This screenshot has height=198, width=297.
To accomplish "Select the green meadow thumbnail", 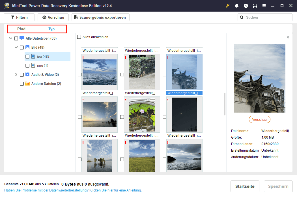I will [142, 156].
